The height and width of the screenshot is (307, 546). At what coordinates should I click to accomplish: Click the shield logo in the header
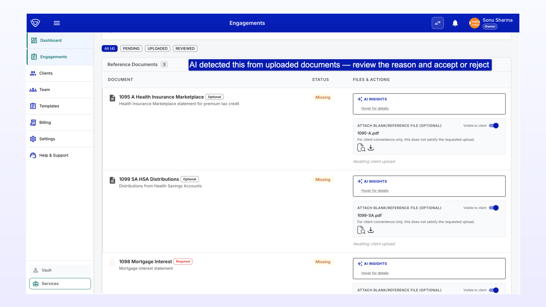[35, 23]
